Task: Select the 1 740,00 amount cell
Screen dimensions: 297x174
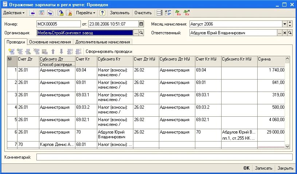Action: coord(271,73)
